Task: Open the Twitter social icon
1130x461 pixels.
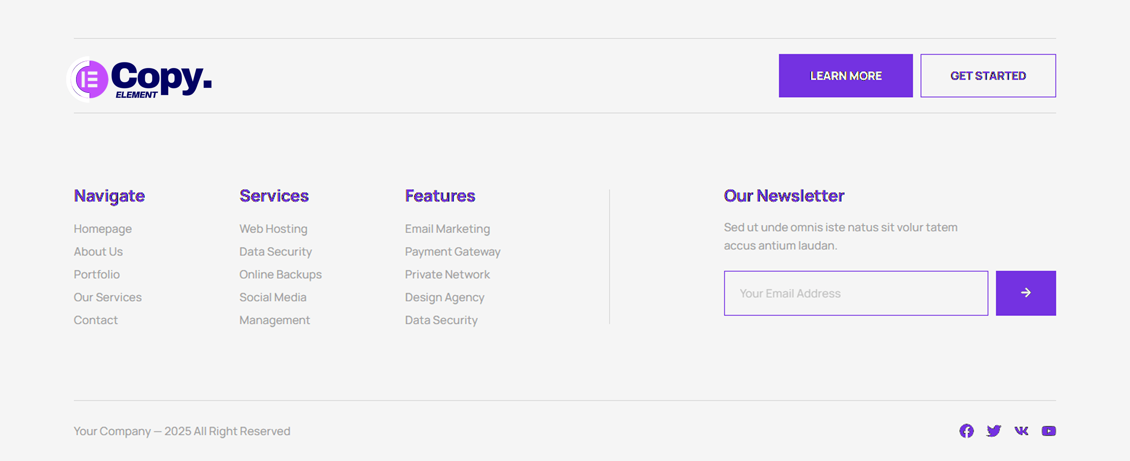Action: [994, 431]
